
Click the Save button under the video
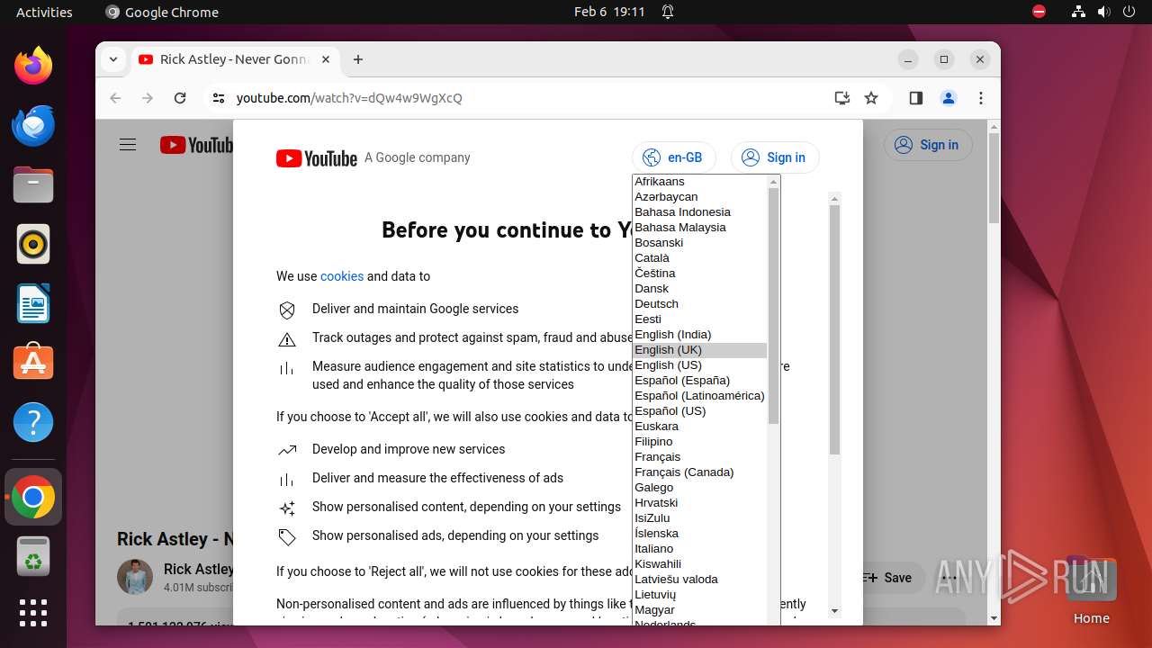pyautogui.click(x=888, y=578)
